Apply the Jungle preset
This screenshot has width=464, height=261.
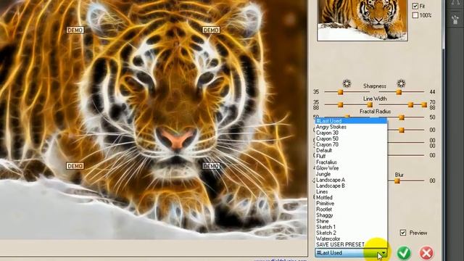[351, 174]
